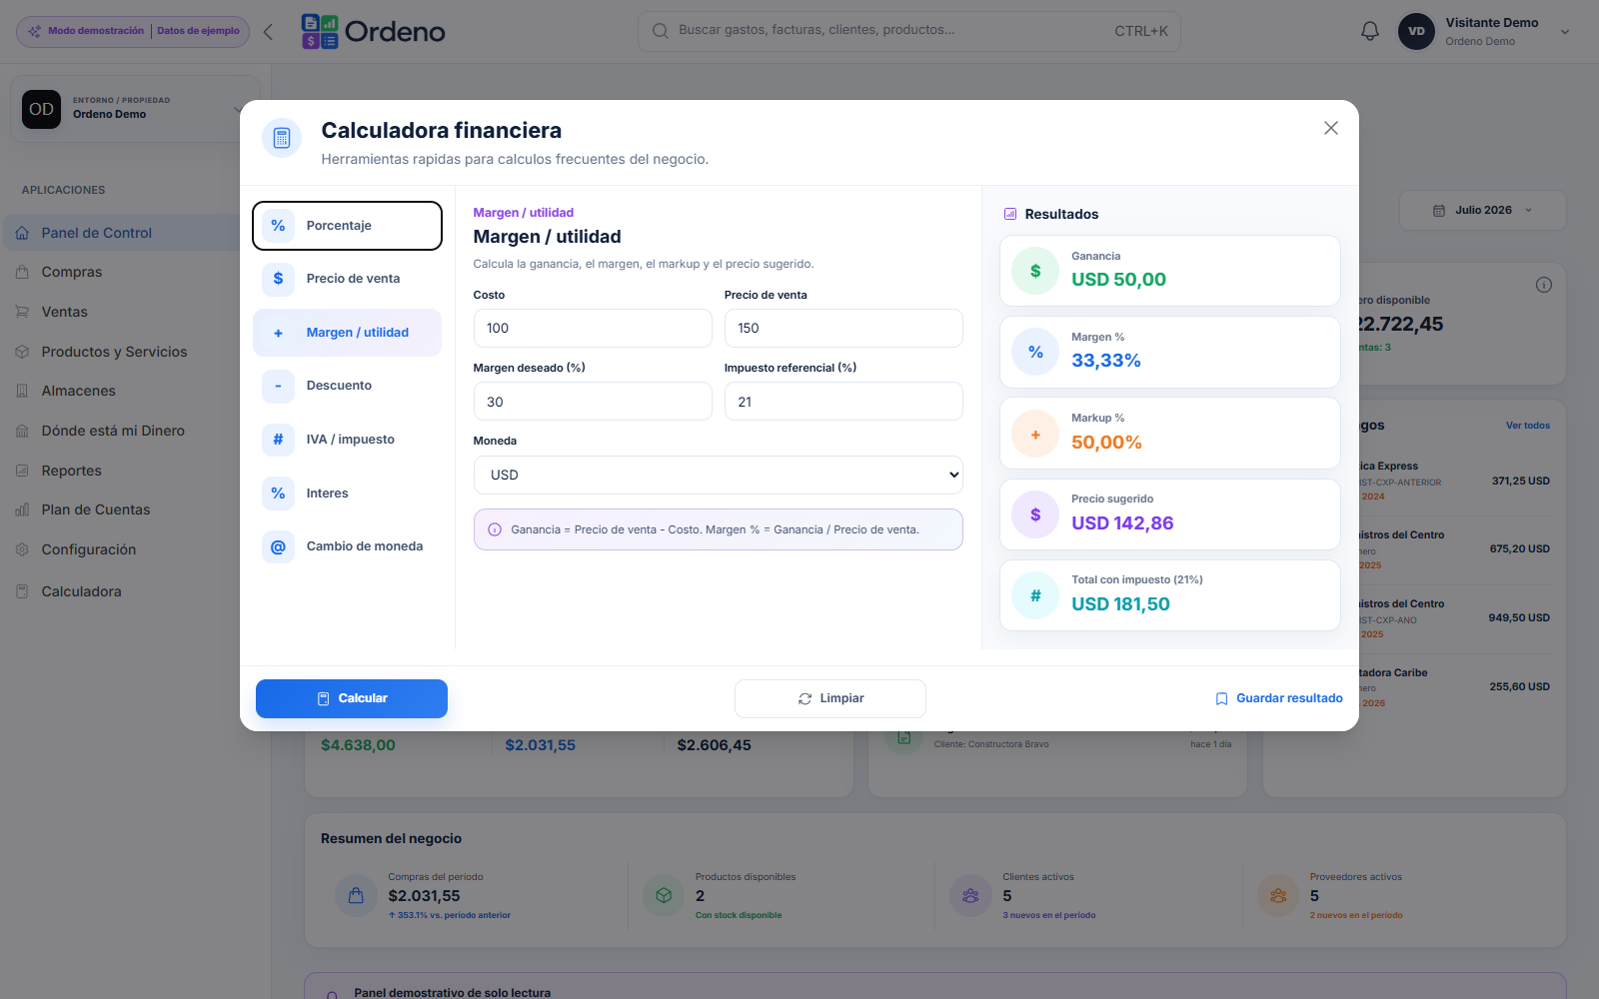The width and height of the screenshot is (1599, 999).
Task: Click the Compras del periodo bag icon
Action: [x=356, y=896]
